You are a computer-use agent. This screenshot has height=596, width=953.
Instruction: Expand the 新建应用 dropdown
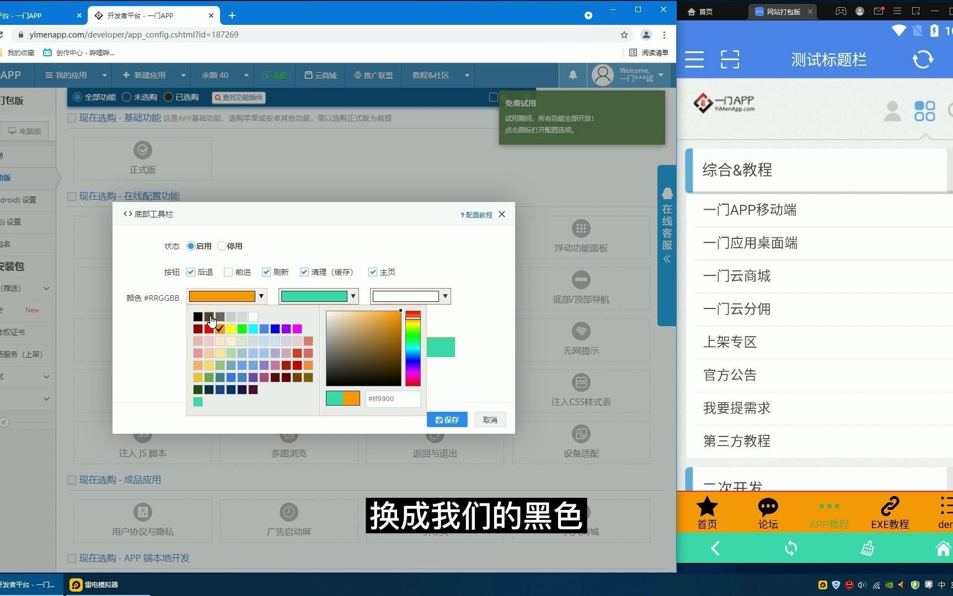coord(183,75)
